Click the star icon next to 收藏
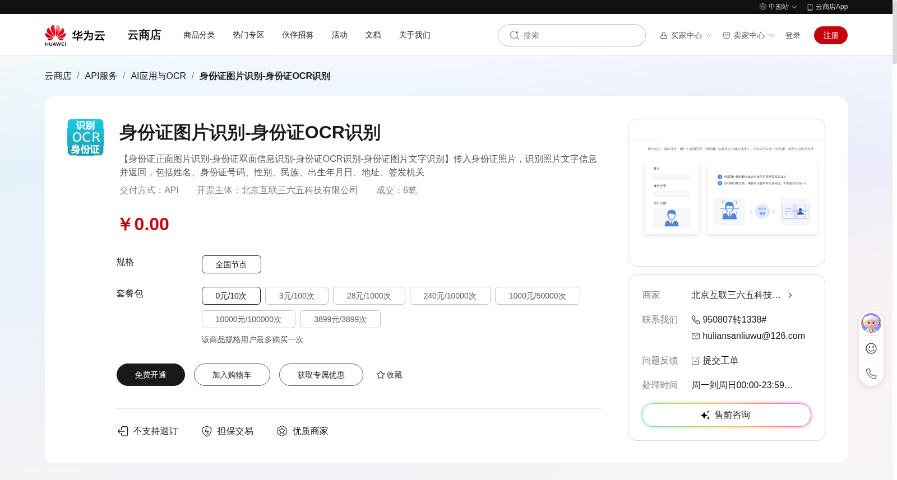This screenshot has height=480, width=897. point(381,375)
